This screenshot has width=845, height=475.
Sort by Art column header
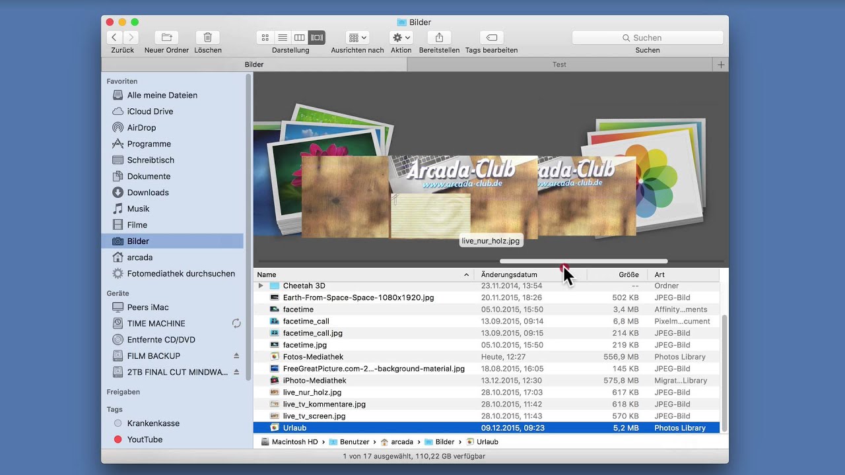[683, 274]
